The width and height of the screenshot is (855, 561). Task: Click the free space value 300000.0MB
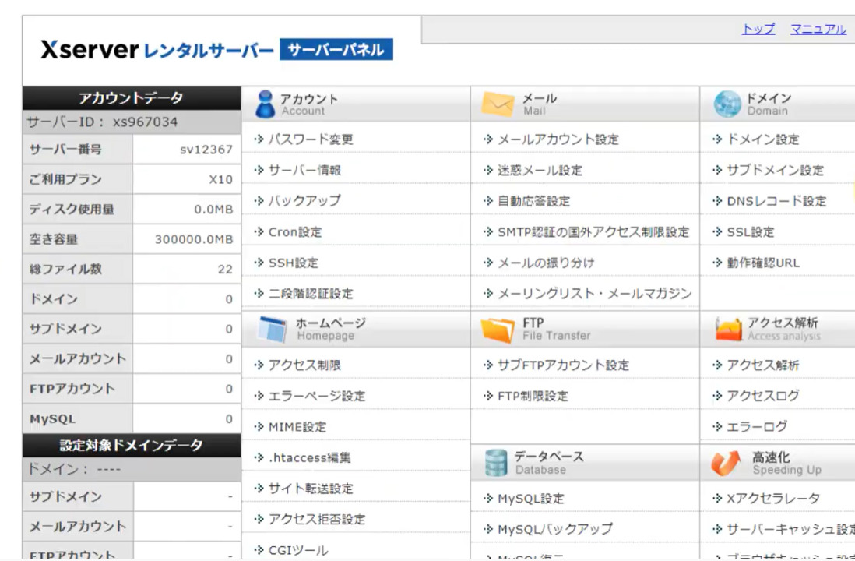[194, 239]
